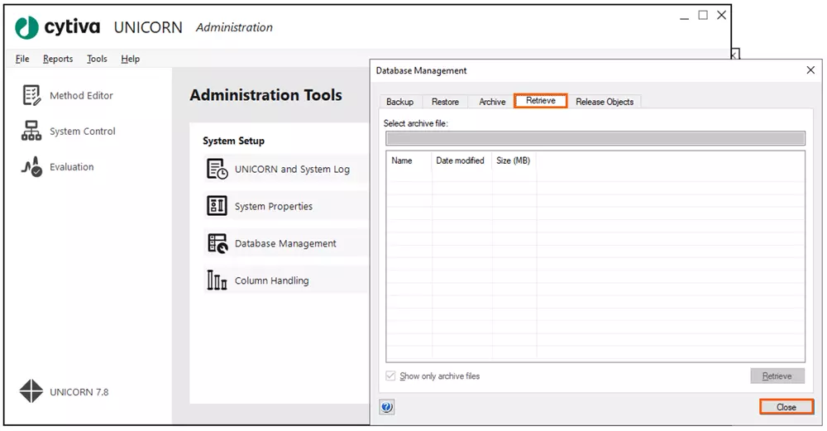The image size is (827, 431).
Task: Click the Select archive file field
Action: [595, 138]
